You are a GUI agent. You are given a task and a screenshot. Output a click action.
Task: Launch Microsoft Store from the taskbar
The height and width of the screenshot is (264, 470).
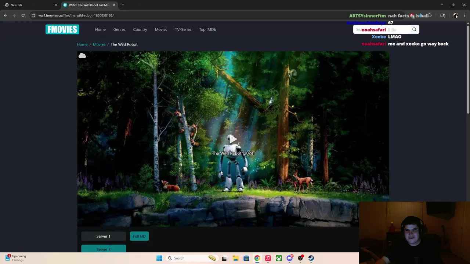click(x=246, y=258)
